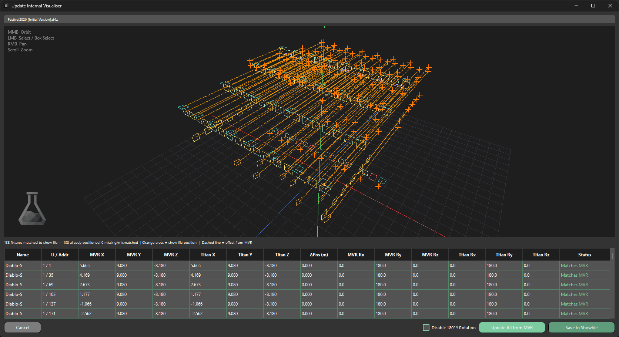
Task: Click the flask logo icon in the viewport
Action: pyautogui.click(x=32, y=209)
